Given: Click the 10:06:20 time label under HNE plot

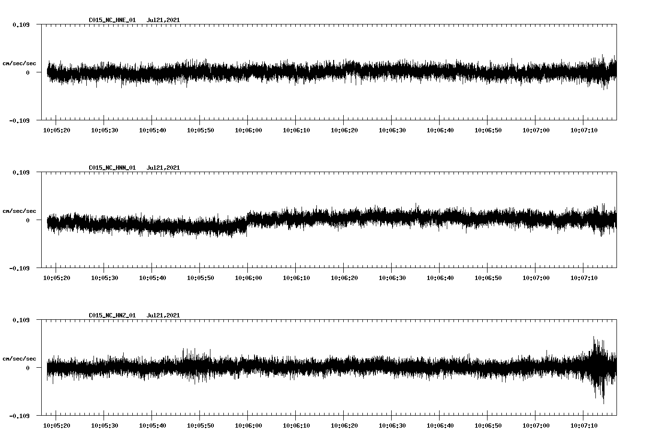Looking at the screenshot, I should tap(344, 130).
